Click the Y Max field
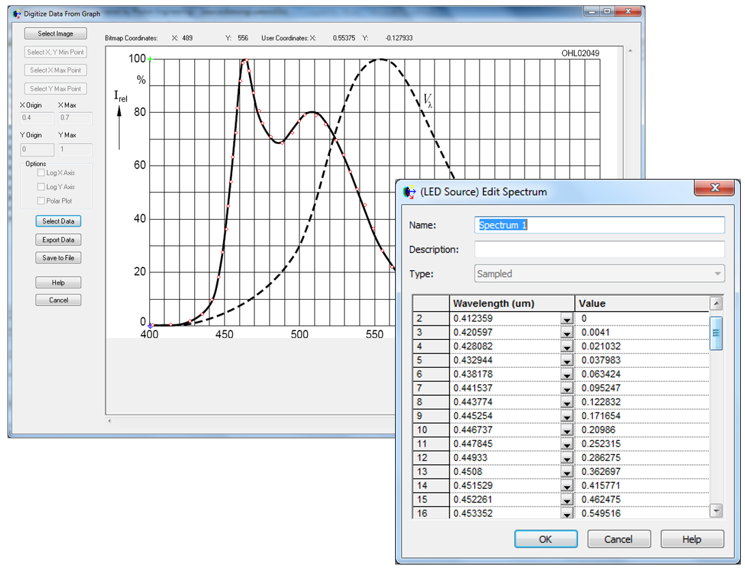The width and height of the screenshot is (745, 570). [75, 149]
